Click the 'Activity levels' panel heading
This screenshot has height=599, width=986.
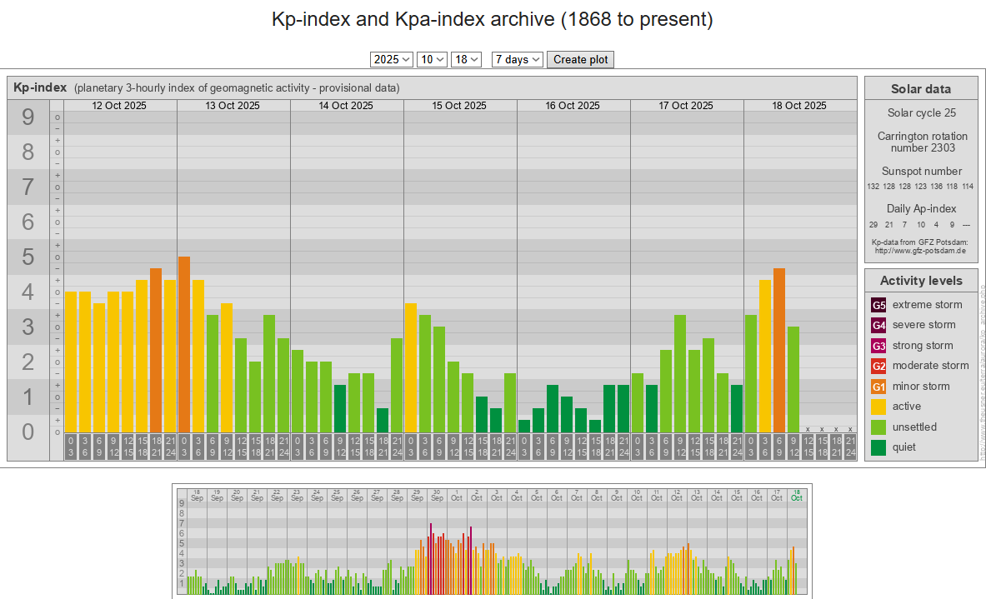tap(921, 280)
